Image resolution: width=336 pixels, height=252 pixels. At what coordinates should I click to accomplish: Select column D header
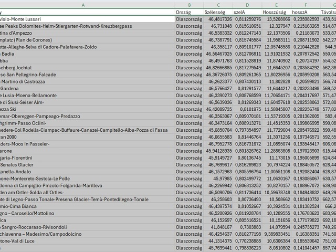[247, 5]
